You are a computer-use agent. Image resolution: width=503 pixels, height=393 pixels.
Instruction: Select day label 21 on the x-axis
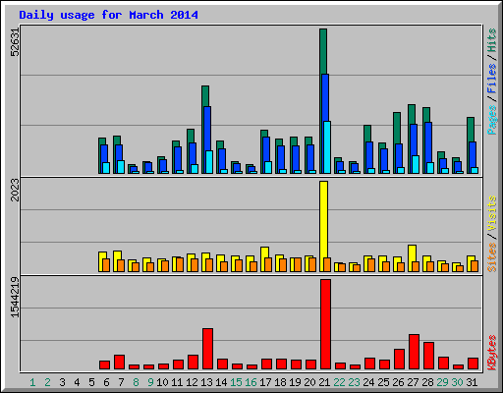coord(324,382)
